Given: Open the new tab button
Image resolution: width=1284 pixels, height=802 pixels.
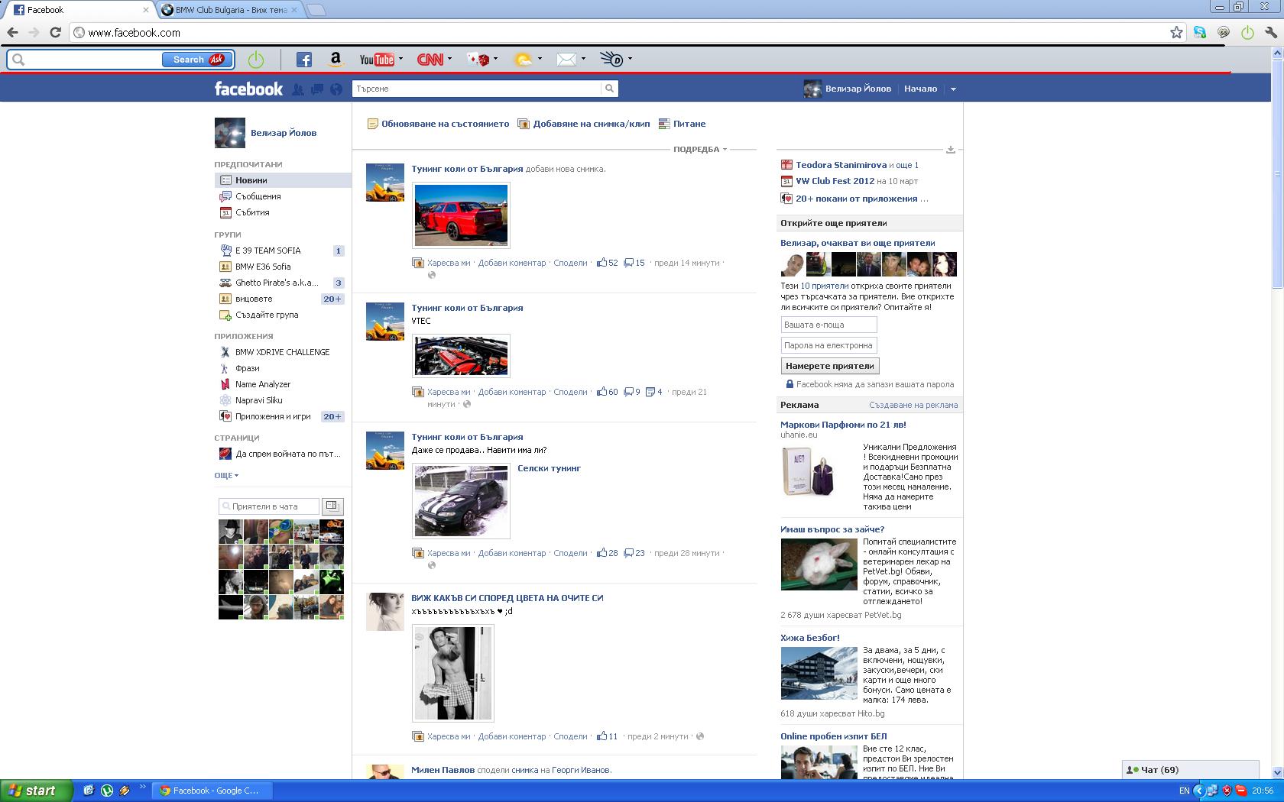Looking at the screenshot, I should point(316,10).
